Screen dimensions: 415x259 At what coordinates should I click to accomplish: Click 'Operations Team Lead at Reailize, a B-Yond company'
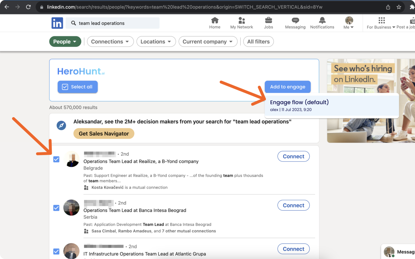point(141,162)
